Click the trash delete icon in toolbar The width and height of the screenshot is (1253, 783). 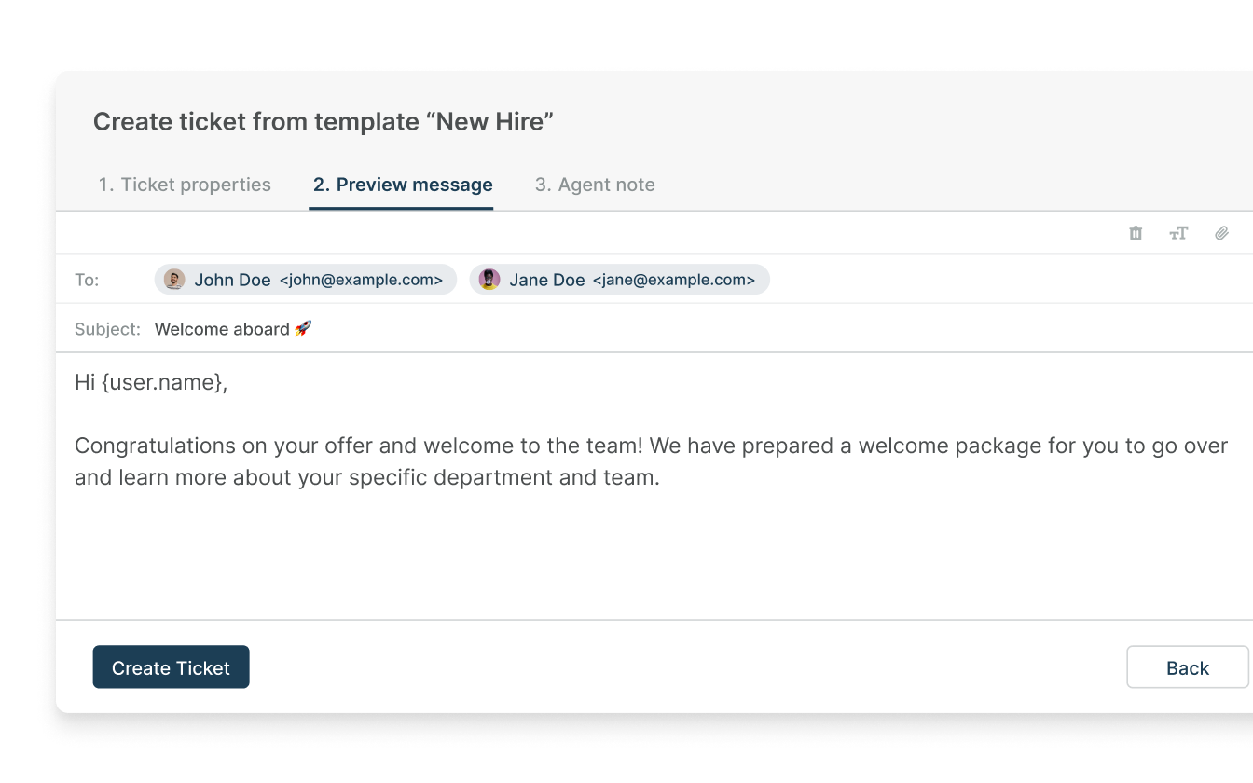click(x=1136, y=233)
